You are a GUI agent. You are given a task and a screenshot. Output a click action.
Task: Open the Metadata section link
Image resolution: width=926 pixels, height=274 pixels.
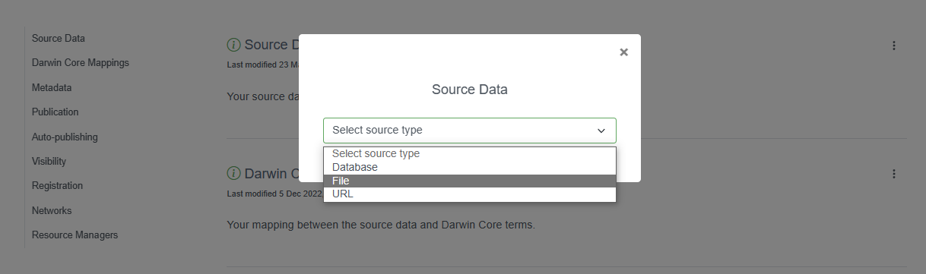(52, 88)
